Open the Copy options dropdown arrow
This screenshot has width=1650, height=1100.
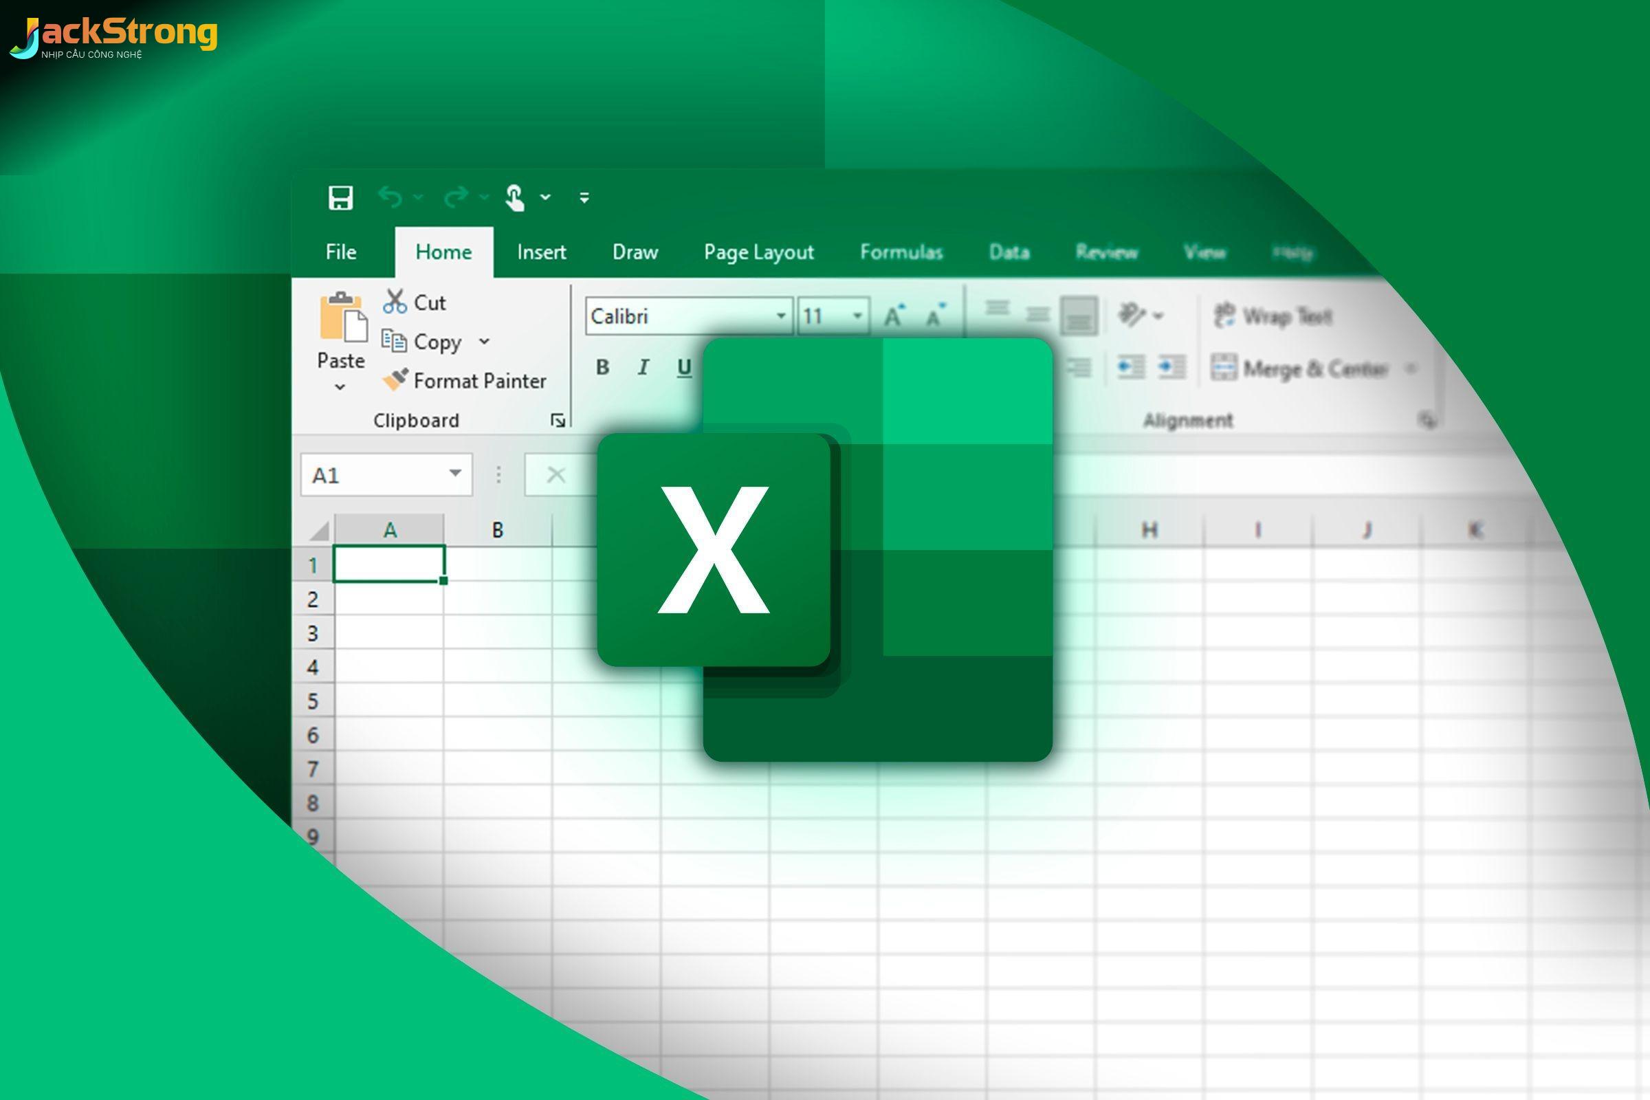[484, 342]
